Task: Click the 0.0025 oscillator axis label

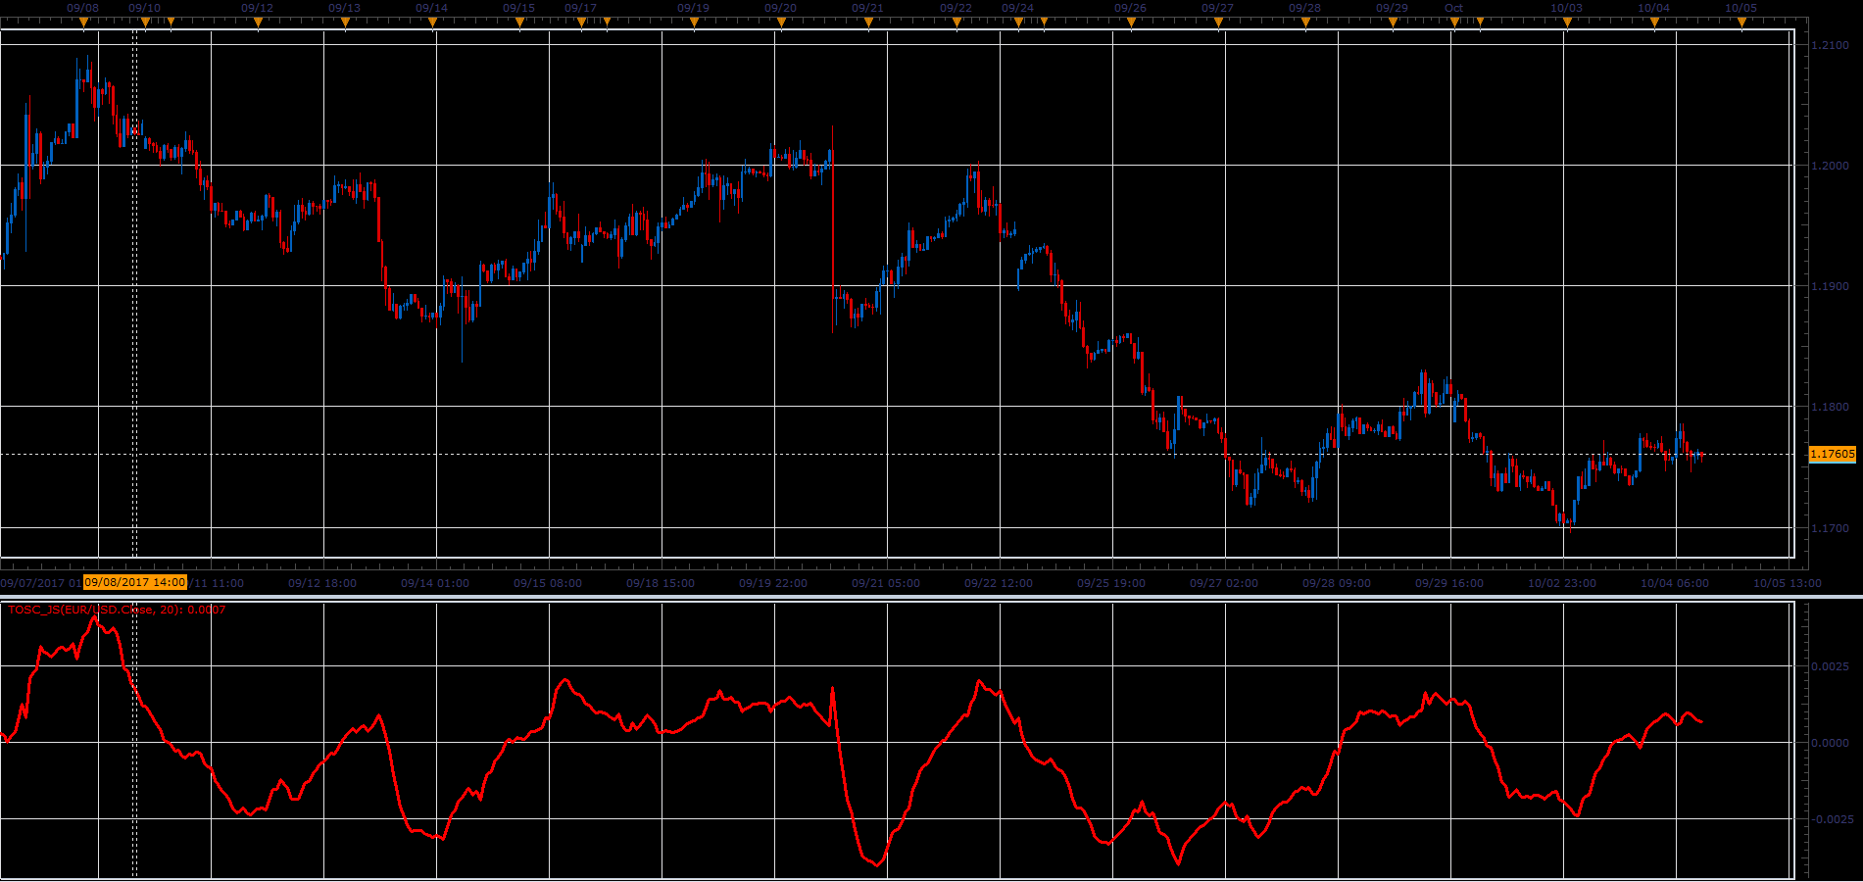Action: pyautogui.click(x=1831, y=666)
